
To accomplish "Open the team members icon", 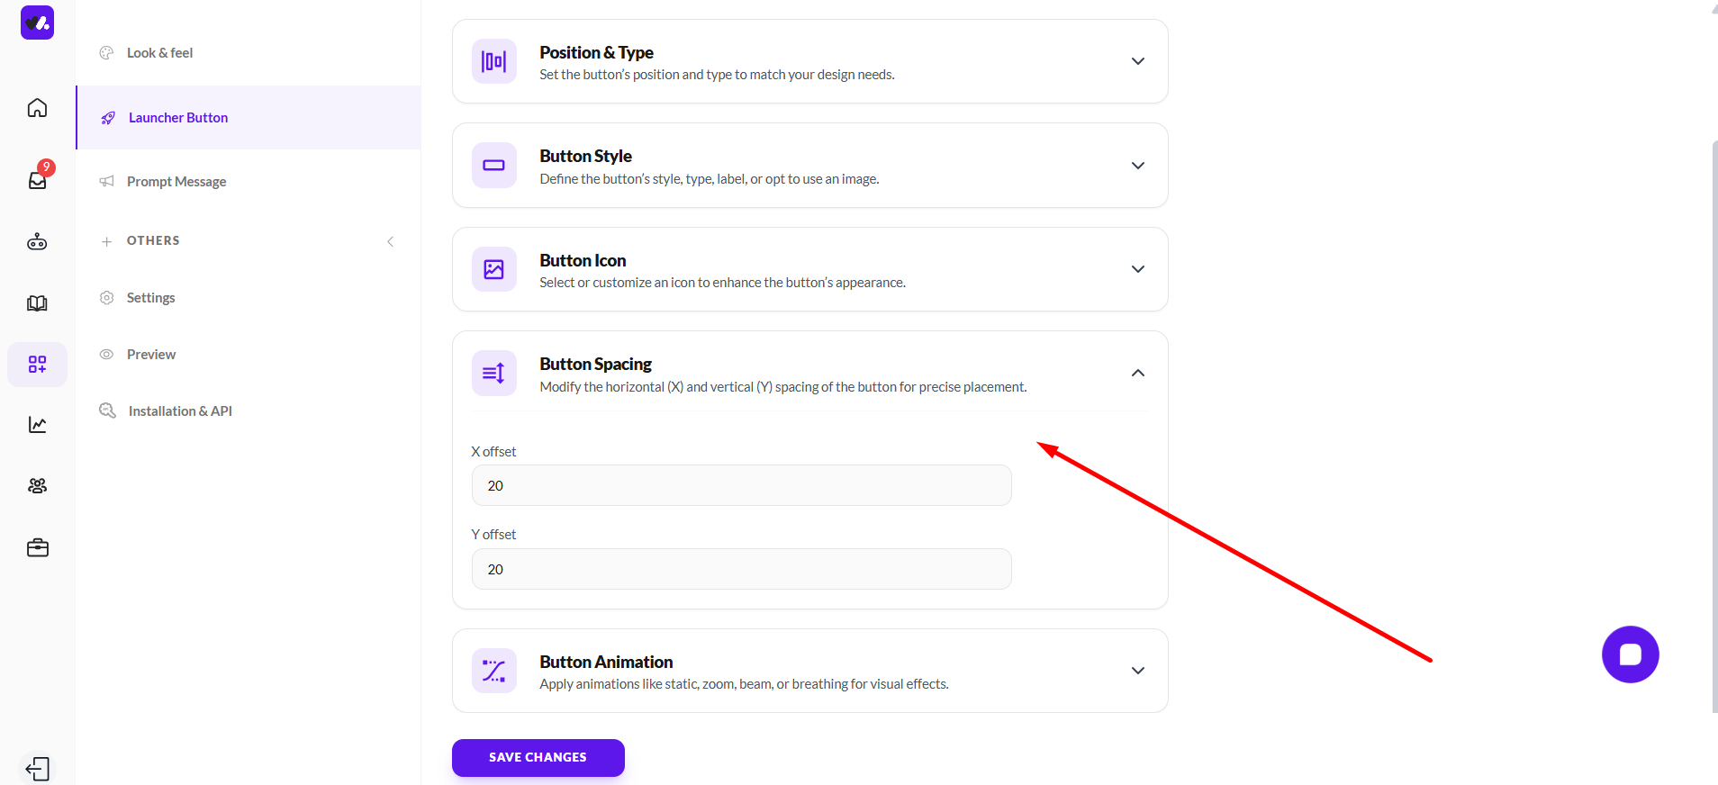I will [37, 486].
